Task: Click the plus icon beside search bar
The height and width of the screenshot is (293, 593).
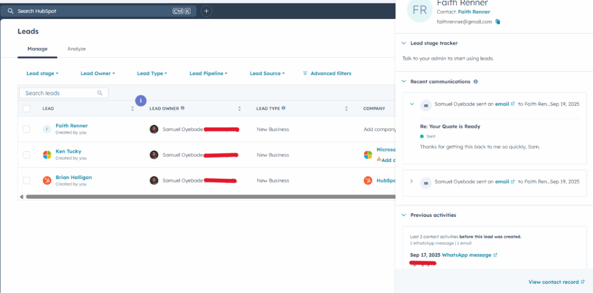Action: [207, 11]
